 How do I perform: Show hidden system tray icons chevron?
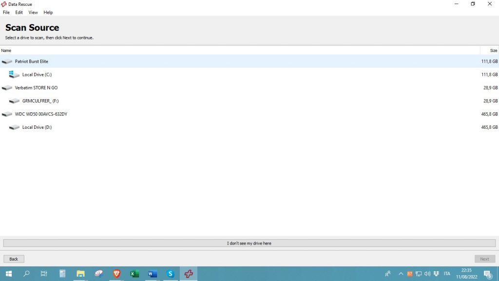401,274
